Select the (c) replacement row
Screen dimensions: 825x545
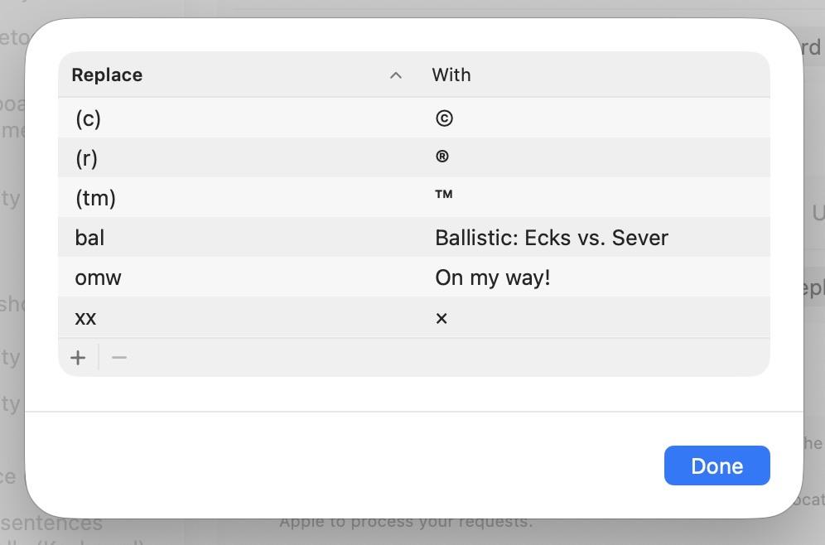point(88,118)
